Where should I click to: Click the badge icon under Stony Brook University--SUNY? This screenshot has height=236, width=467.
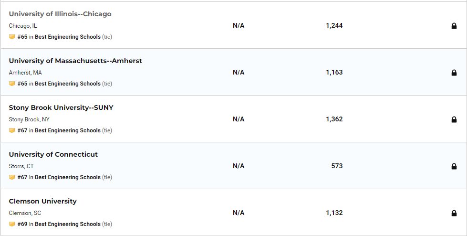[x=12, y=130]
